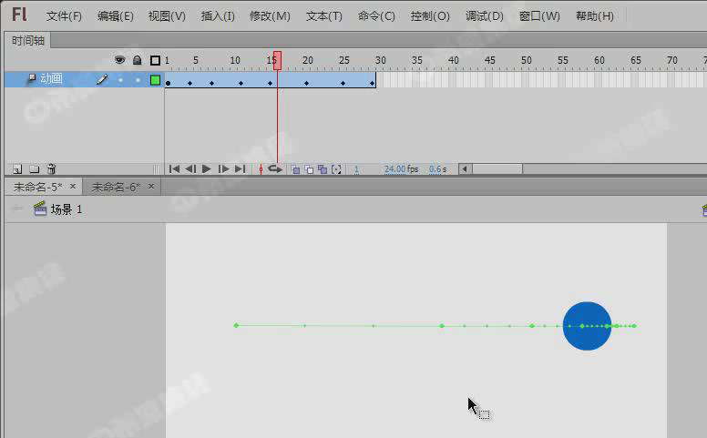The image size is (707, 438).
Task: Open the 文件(F) menu
Action: click(64, 16)
